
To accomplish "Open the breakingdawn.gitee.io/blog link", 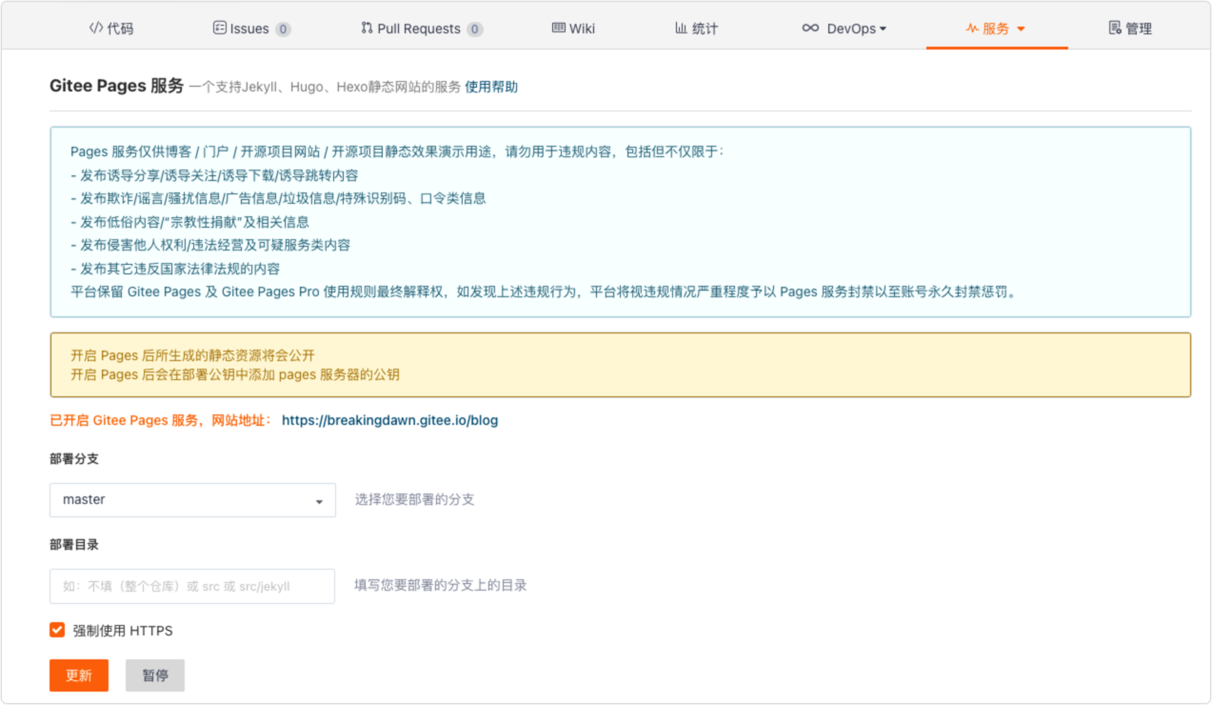I will [389, 420].
